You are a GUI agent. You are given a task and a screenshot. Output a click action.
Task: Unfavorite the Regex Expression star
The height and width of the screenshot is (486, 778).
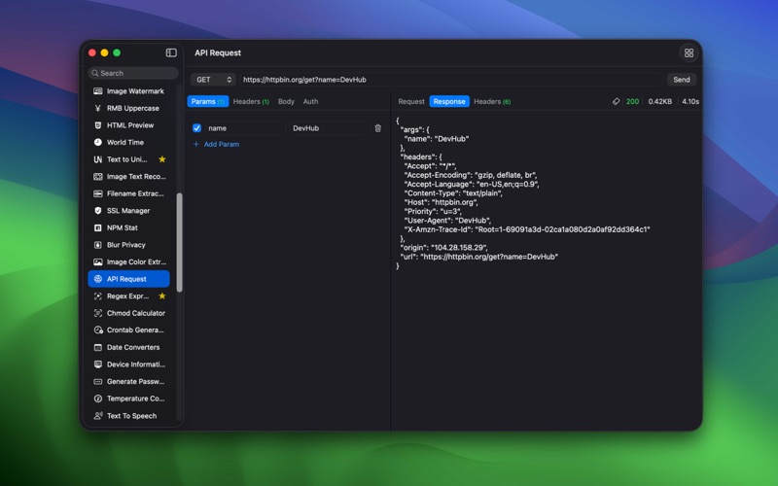point(162,296)
